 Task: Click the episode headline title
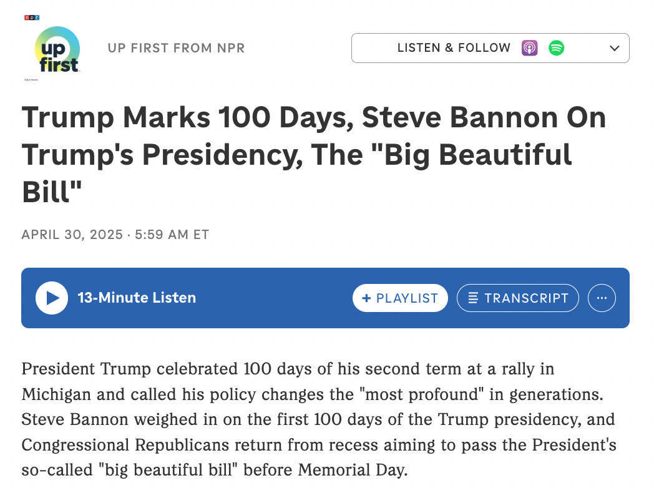point(314,154)
